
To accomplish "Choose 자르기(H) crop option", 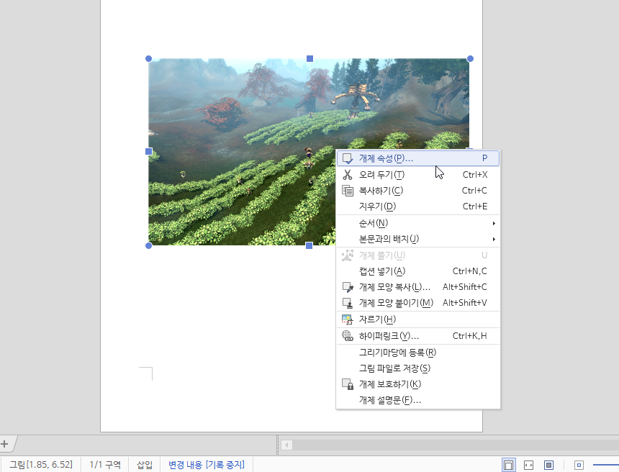I will tap(418, 319).
